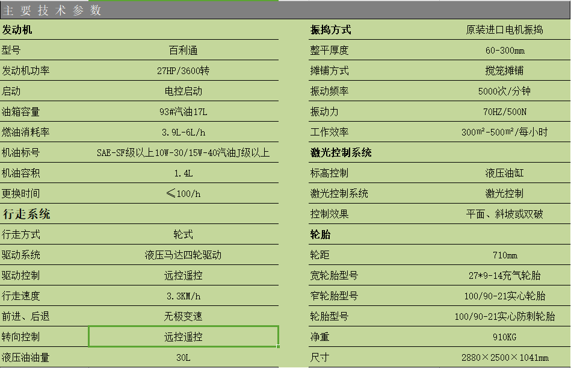The image size is (571, 368).
Task: Select the 93#汽油17L value cell
Action: (183, 111)
